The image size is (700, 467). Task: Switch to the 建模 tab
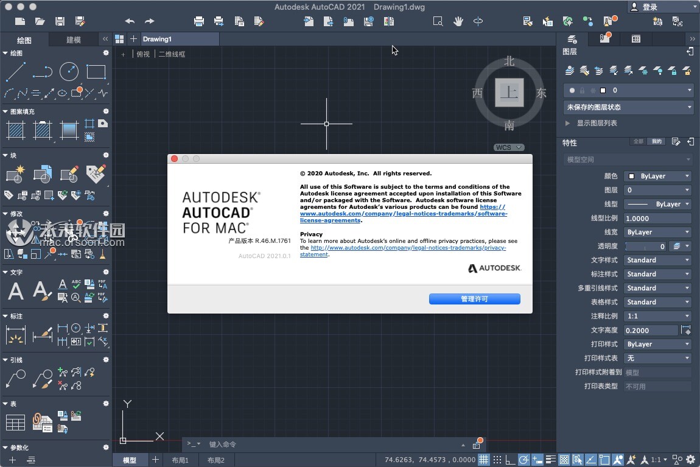pyautogui.click(x=74, y=40)
